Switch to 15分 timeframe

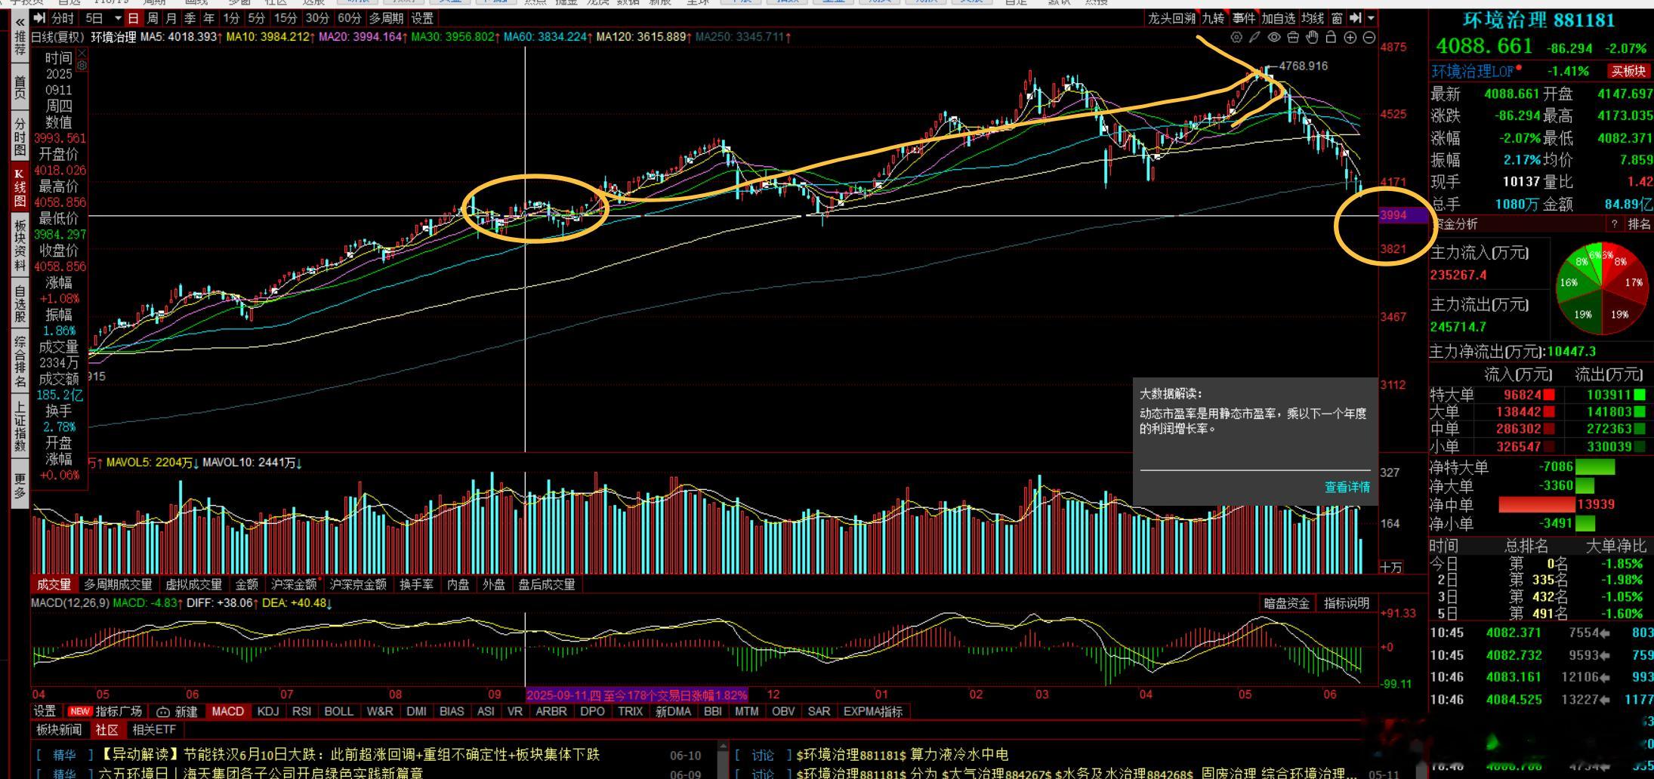[285, 18]
